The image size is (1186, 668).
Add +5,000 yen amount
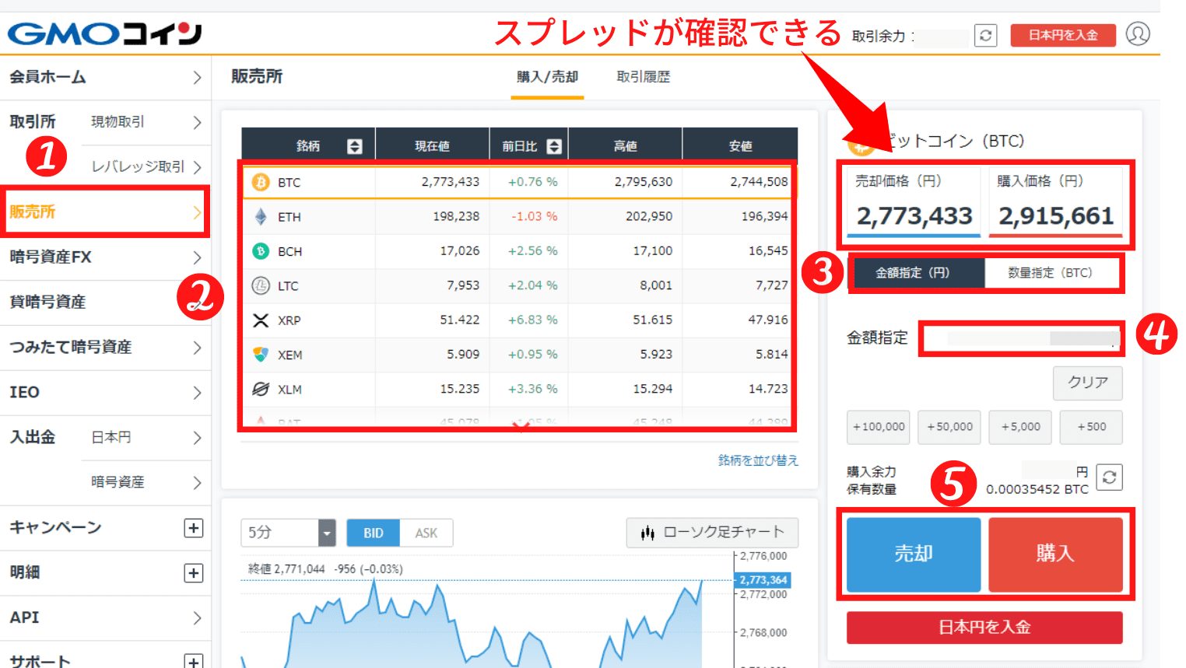coord(1020,427)
